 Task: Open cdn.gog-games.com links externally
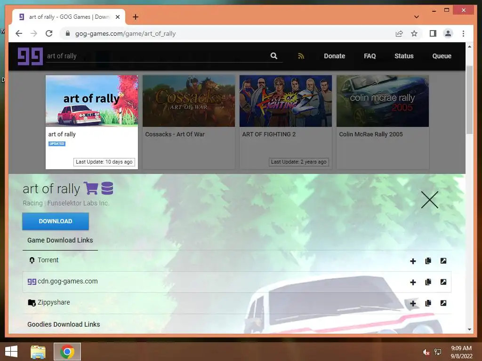pos(443,282)
